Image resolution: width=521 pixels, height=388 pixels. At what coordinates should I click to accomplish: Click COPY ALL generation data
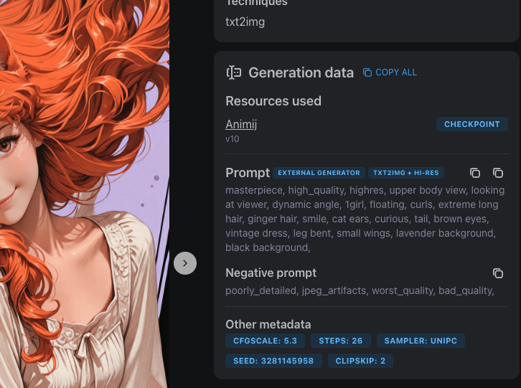click(390, 72)
